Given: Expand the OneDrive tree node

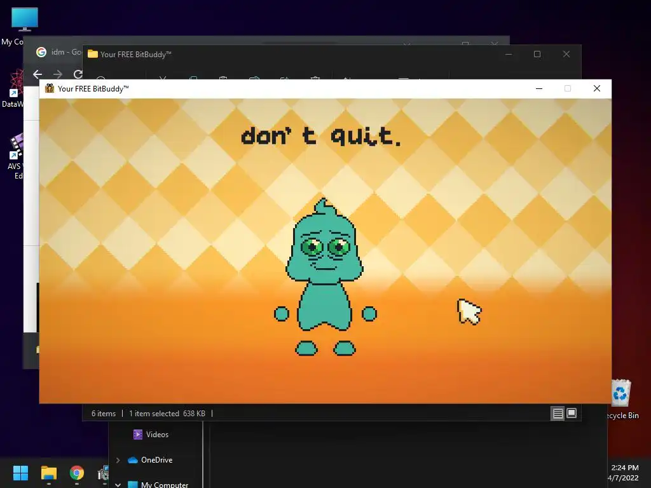Looking at the screenshot, I should [118, 460].
